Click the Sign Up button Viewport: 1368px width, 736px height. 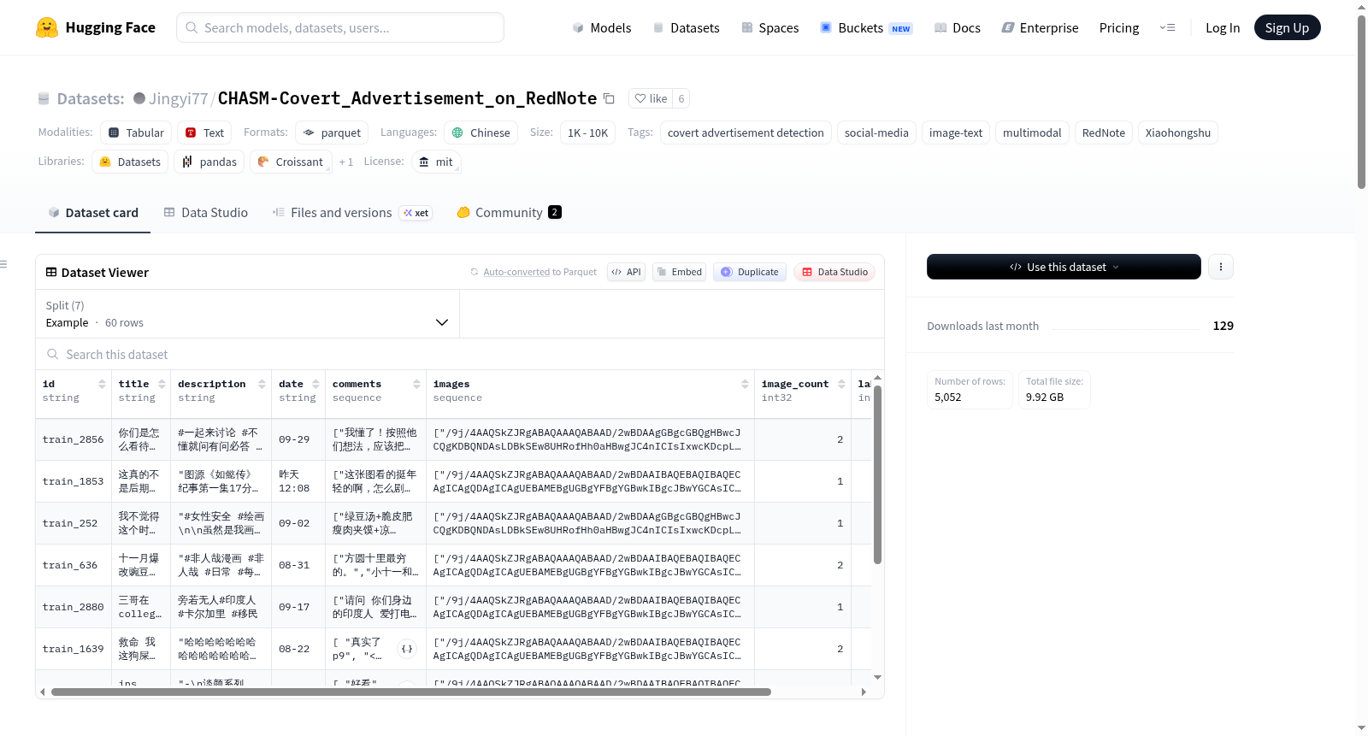point(1287,27)
